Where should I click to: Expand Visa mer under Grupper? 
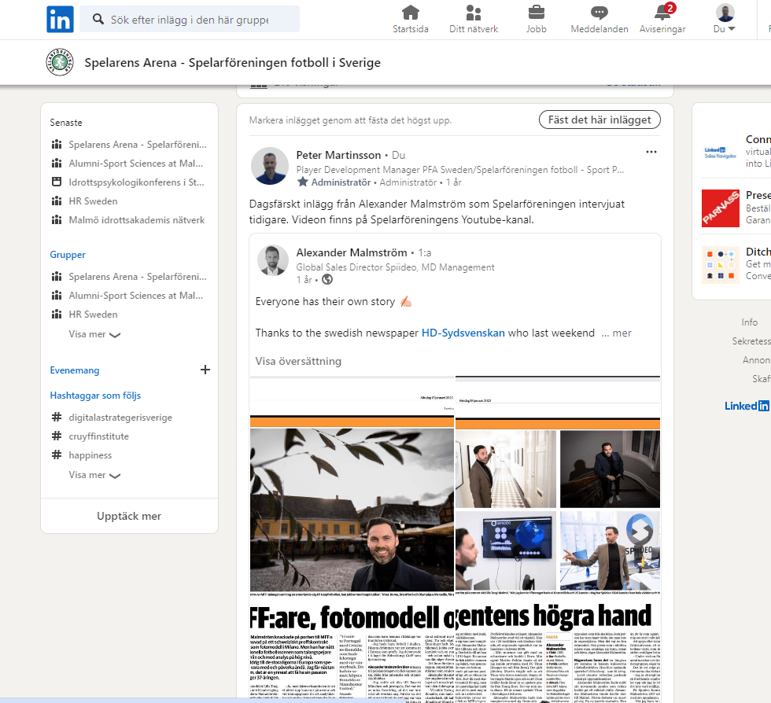coord(94,333)
